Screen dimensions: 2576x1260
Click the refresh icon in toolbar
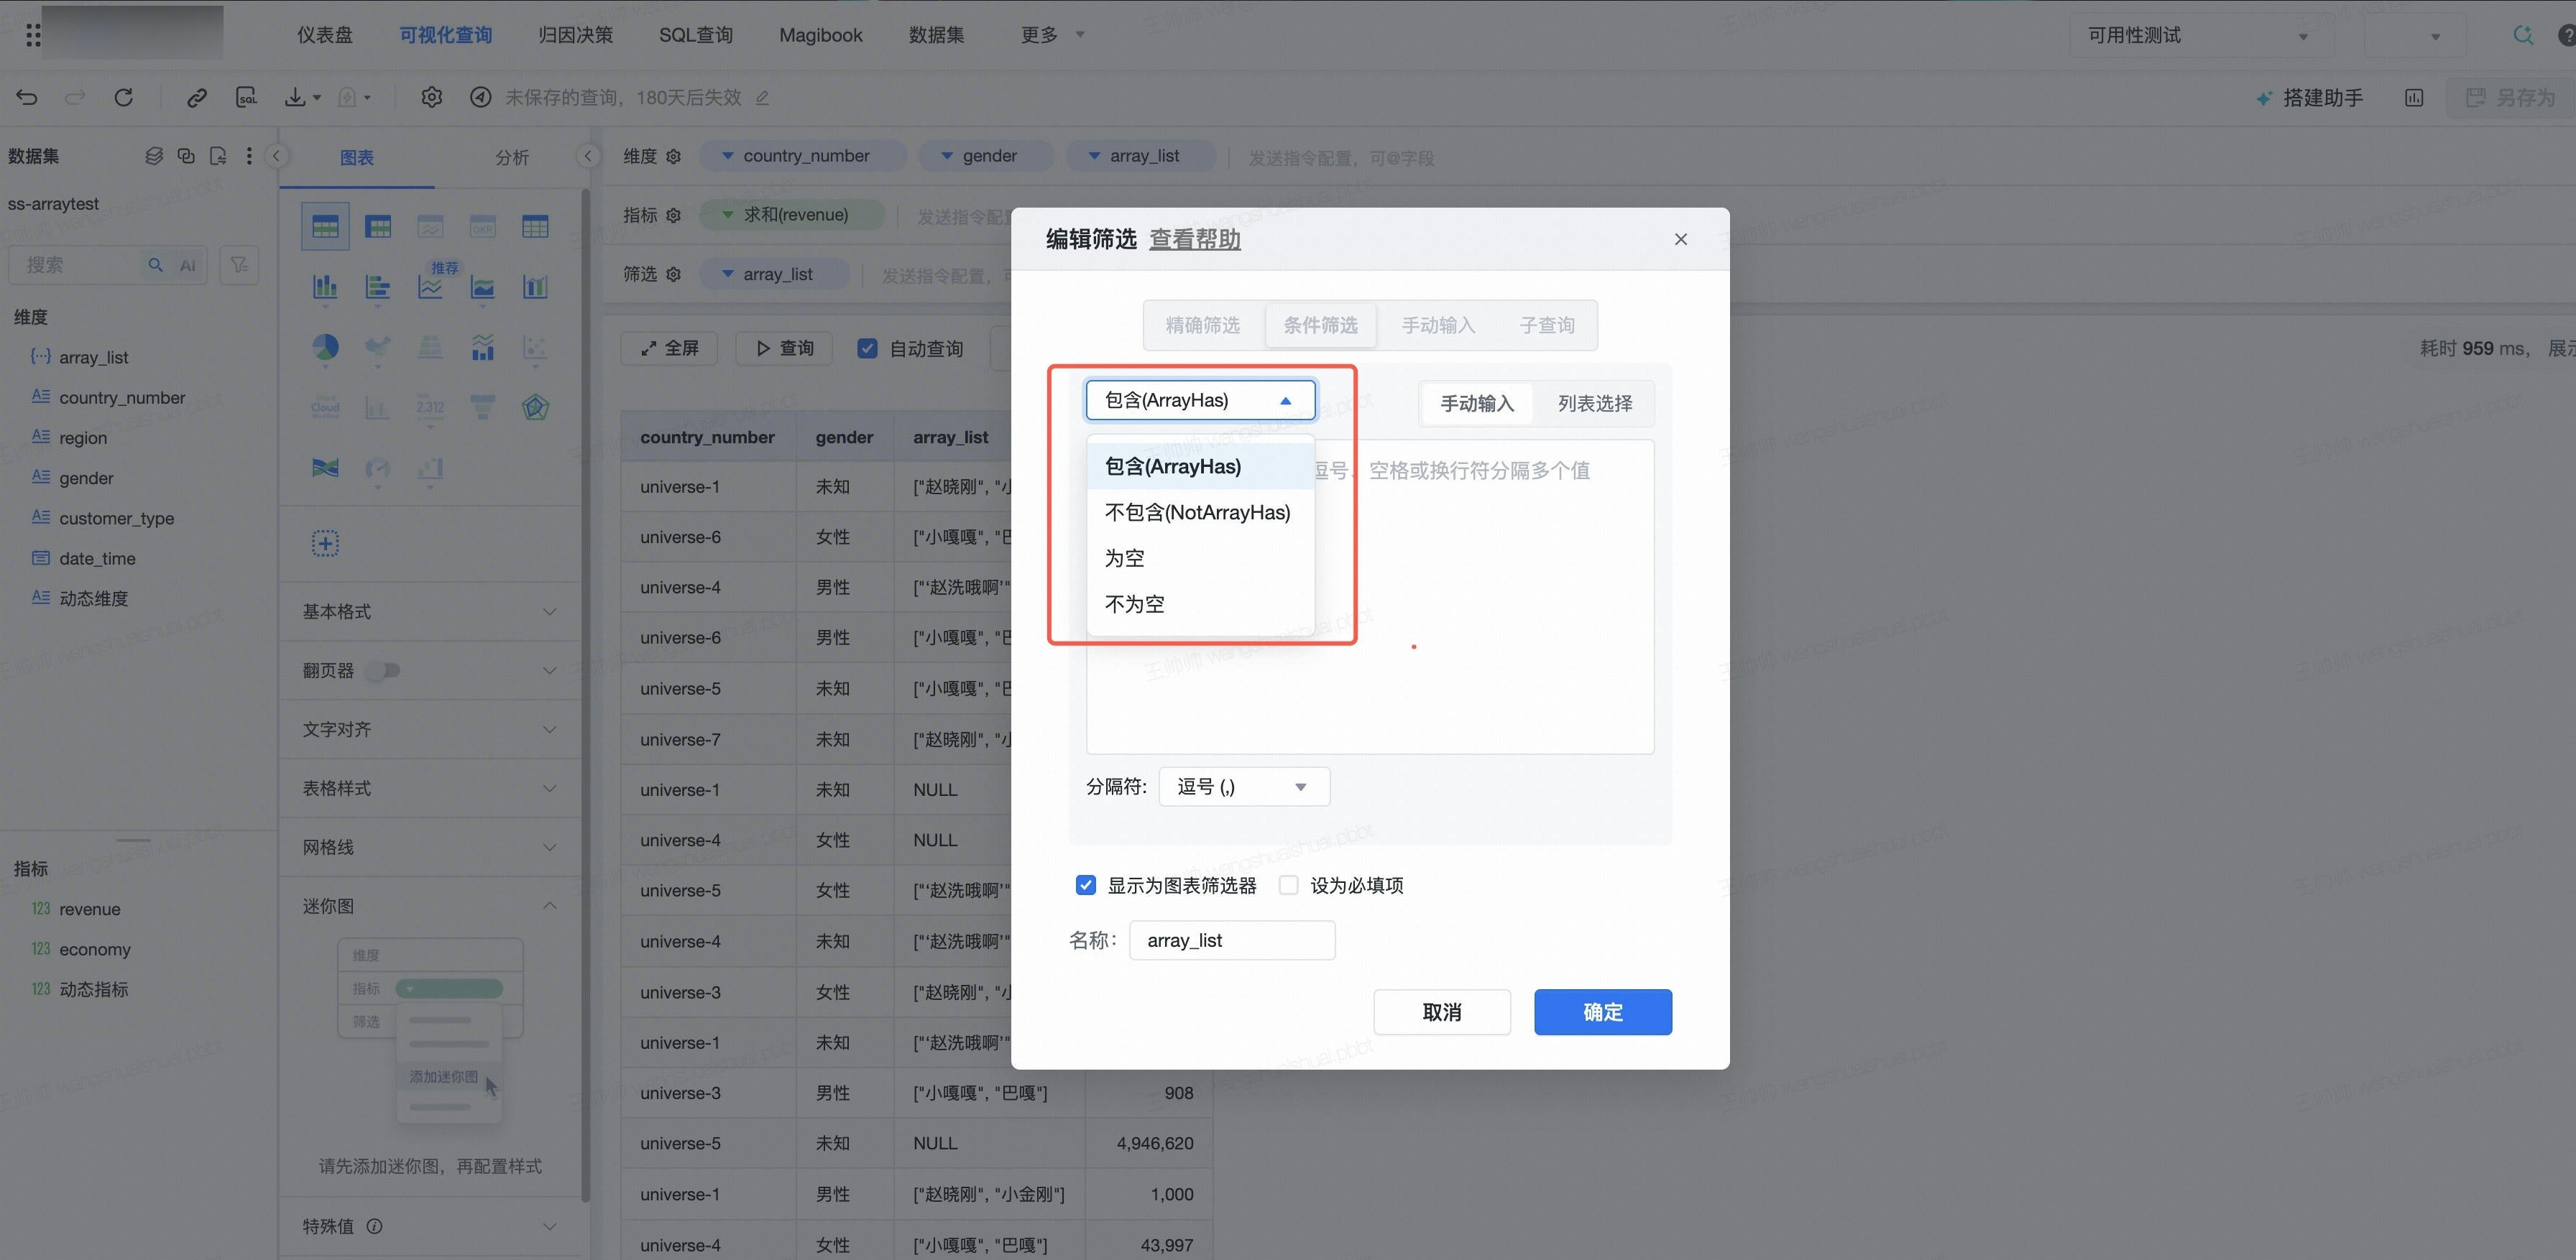[123, 97]
